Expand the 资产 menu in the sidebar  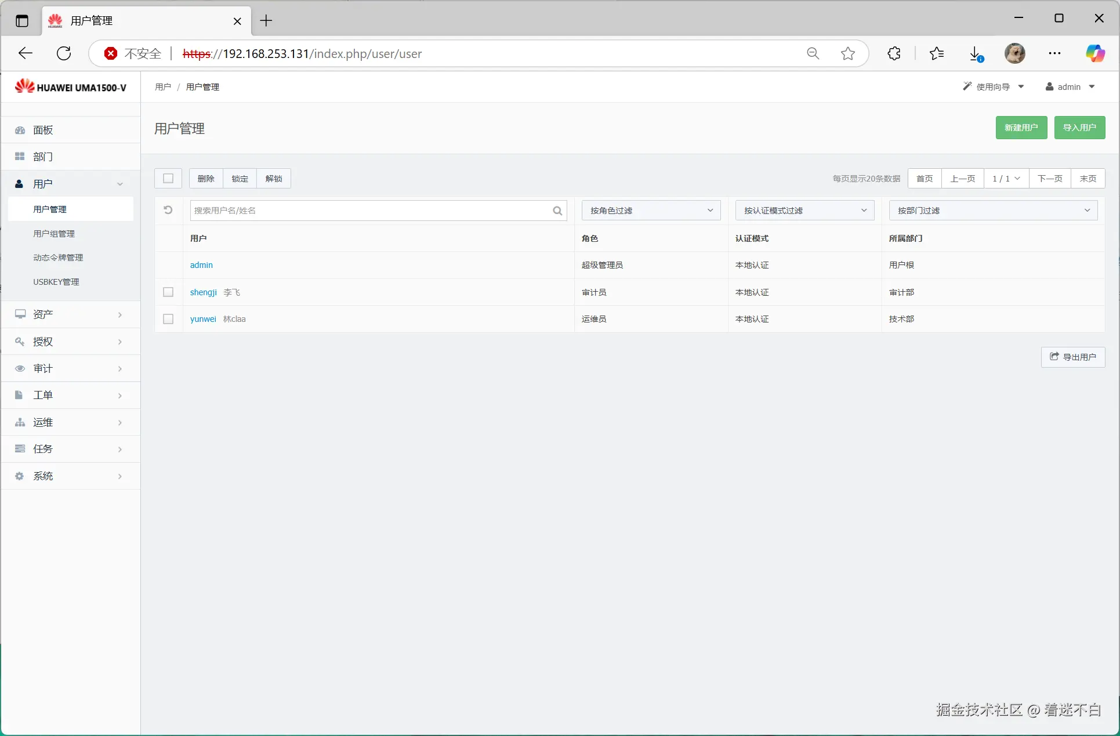(x=70, y=314)
